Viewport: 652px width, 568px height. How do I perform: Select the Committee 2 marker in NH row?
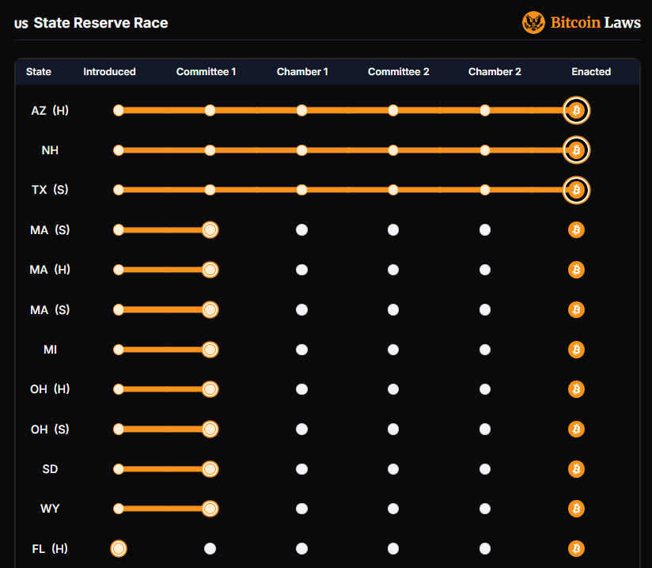click(x=393, y=150)
